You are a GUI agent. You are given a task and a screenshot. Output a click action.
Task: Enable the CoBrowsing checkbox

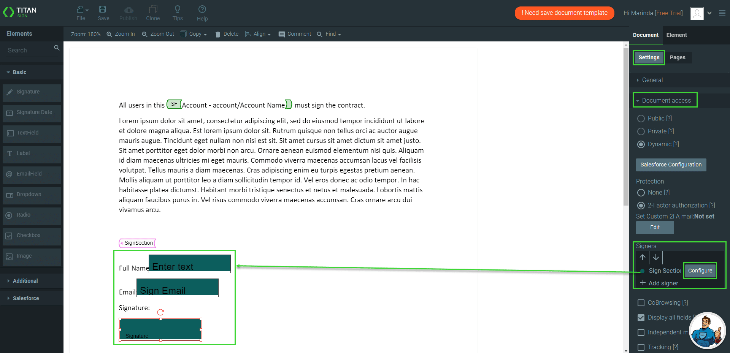[x=641, y=303]
